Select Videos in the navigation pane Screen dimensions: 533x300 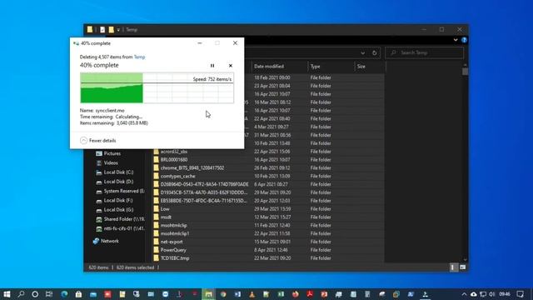(x=111, y=163)
